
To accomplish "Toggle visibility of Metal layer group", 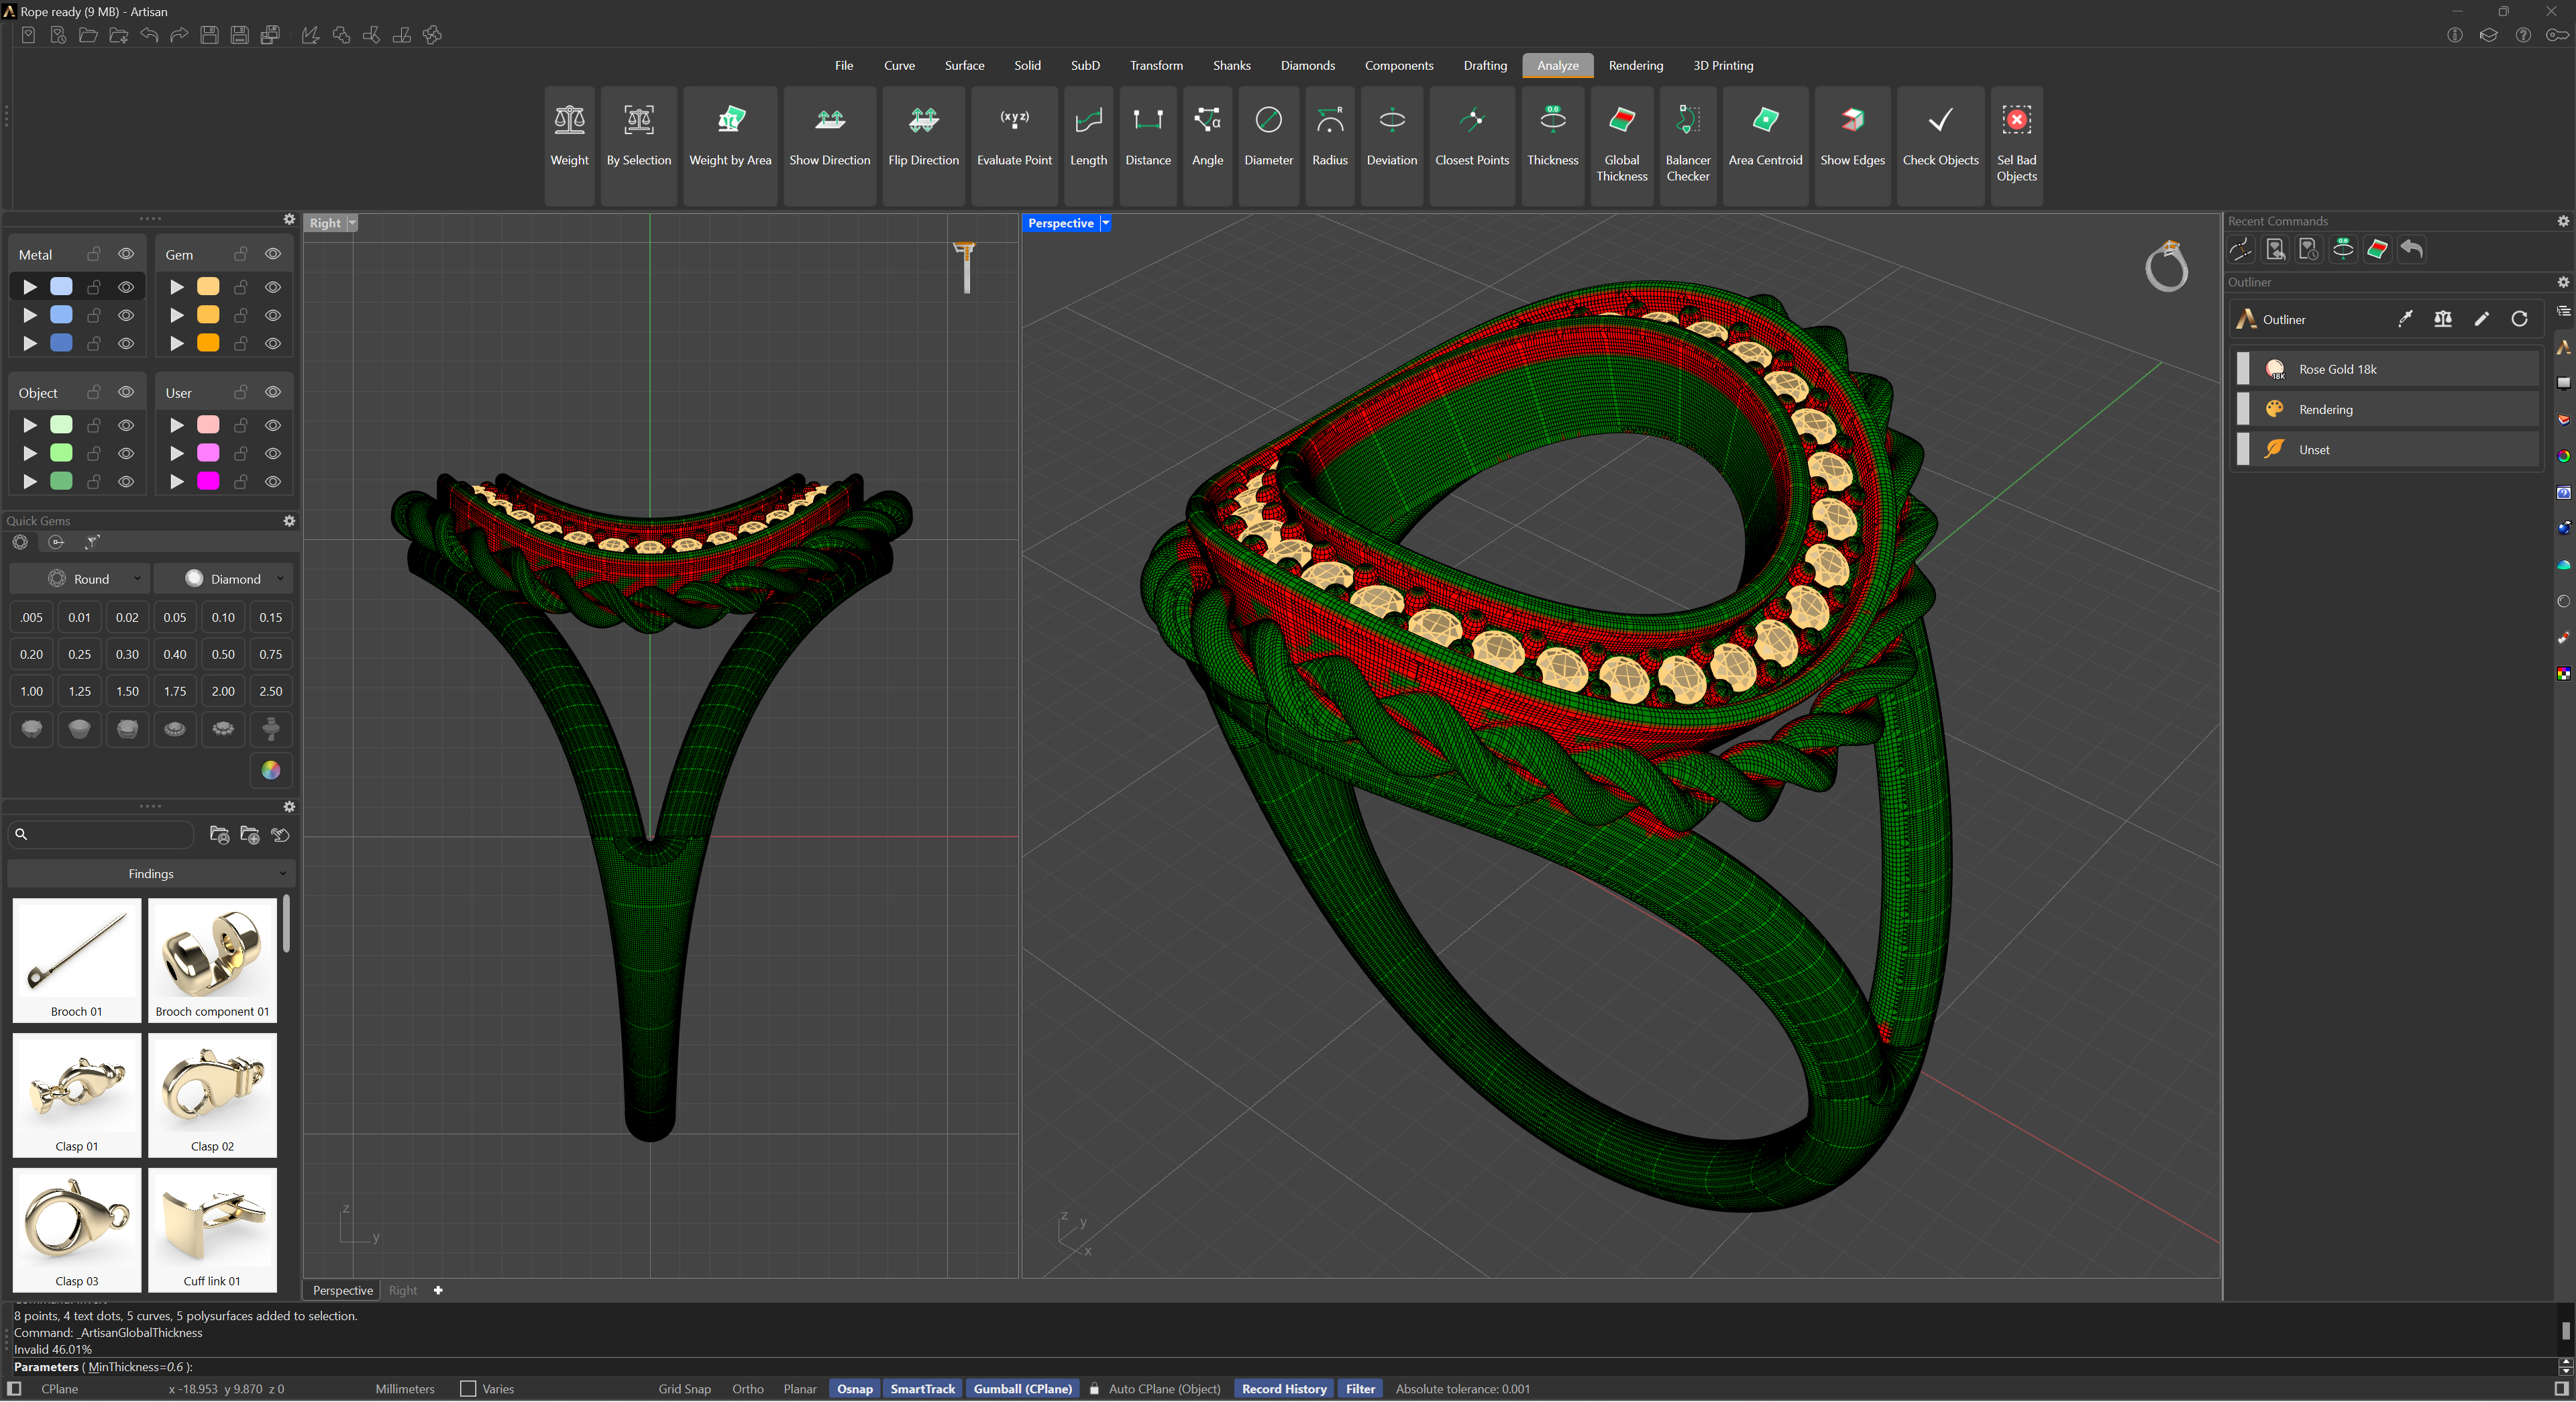I will 126,254.
